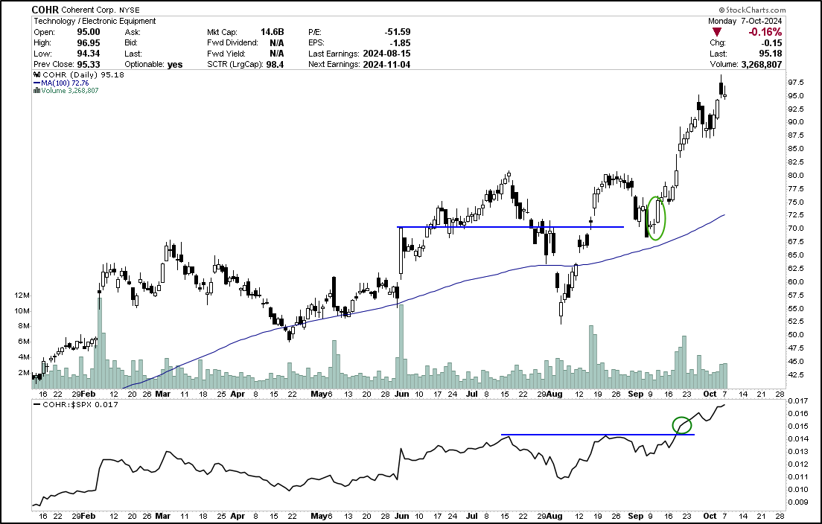Click the Chg value -0.15
The height and width of the screenshot is (524, 822).
[x=771, y=43]
